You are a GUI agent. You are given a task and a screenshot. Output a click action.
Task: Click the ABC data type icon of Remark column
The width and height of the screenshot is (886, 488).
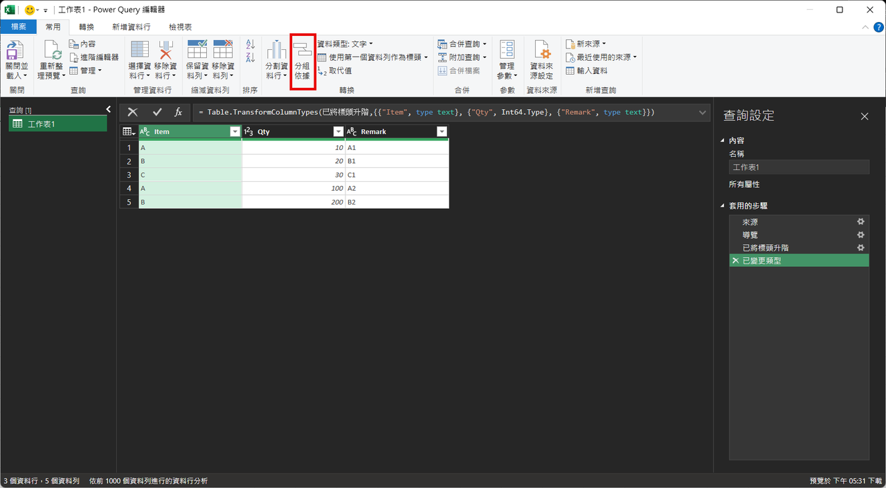click(352, 131)
